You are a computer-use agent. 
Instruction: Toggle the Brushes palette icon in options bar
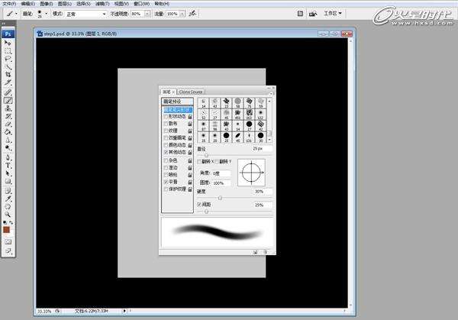pos(300,14)
